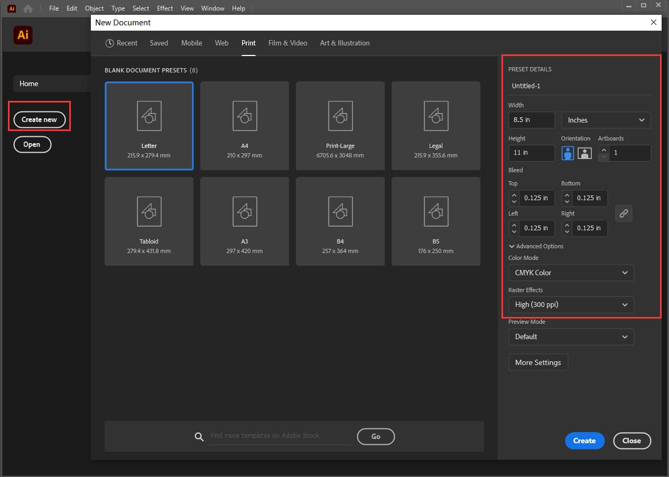Switch to the Art & Illustration tab
669x477 pixels.
click(x=345, y=43)
